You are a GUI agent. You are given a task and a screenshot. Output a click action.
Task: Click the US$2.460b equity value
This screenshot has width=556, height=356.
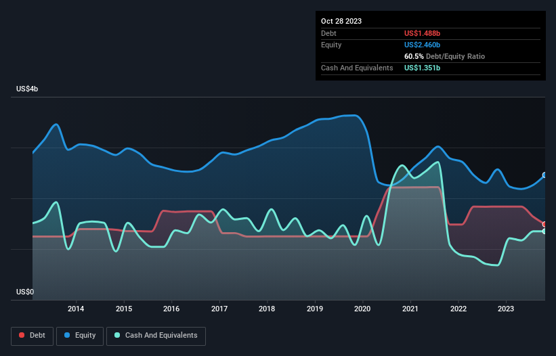click(x=422, y=45)
